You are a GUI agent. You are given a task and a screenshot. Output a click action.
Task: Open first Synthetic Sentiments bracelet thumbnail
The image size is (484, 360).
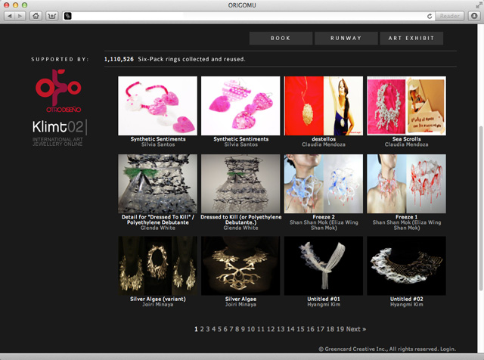[157, 106]
